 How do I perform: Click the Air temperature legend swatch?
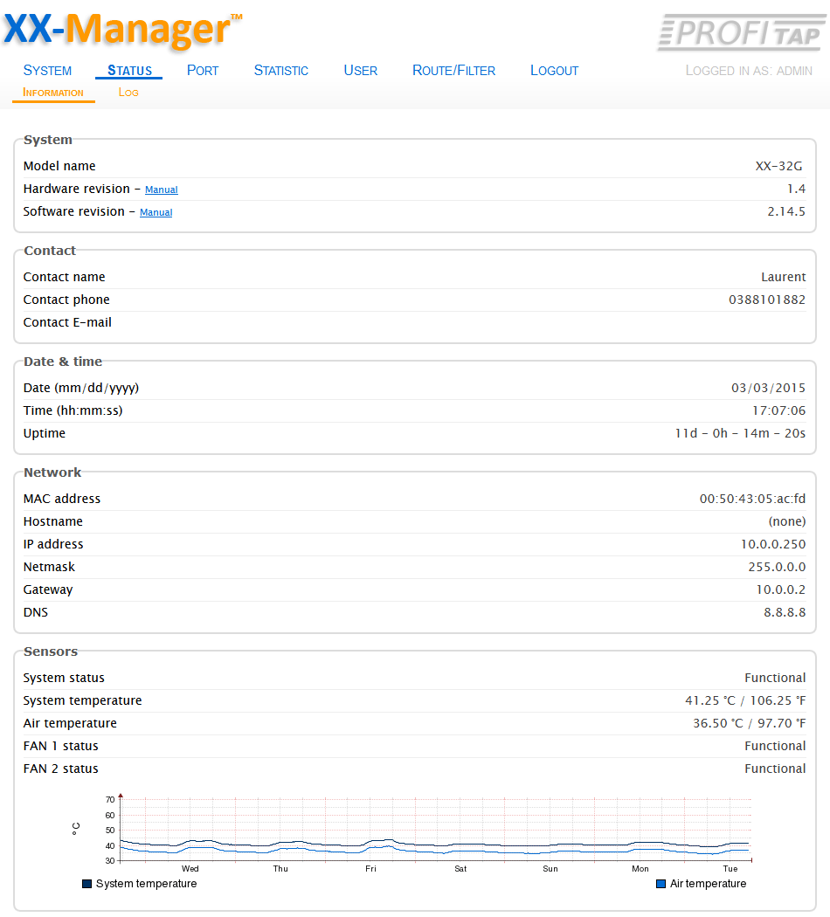click(661, 884)
